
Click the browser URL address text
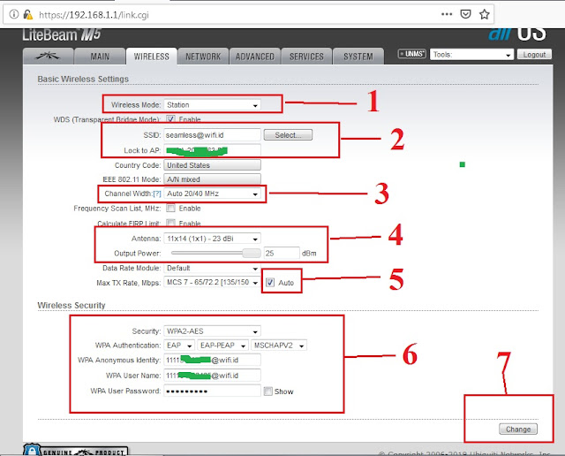pyautogui.click(x=94, y=15)
